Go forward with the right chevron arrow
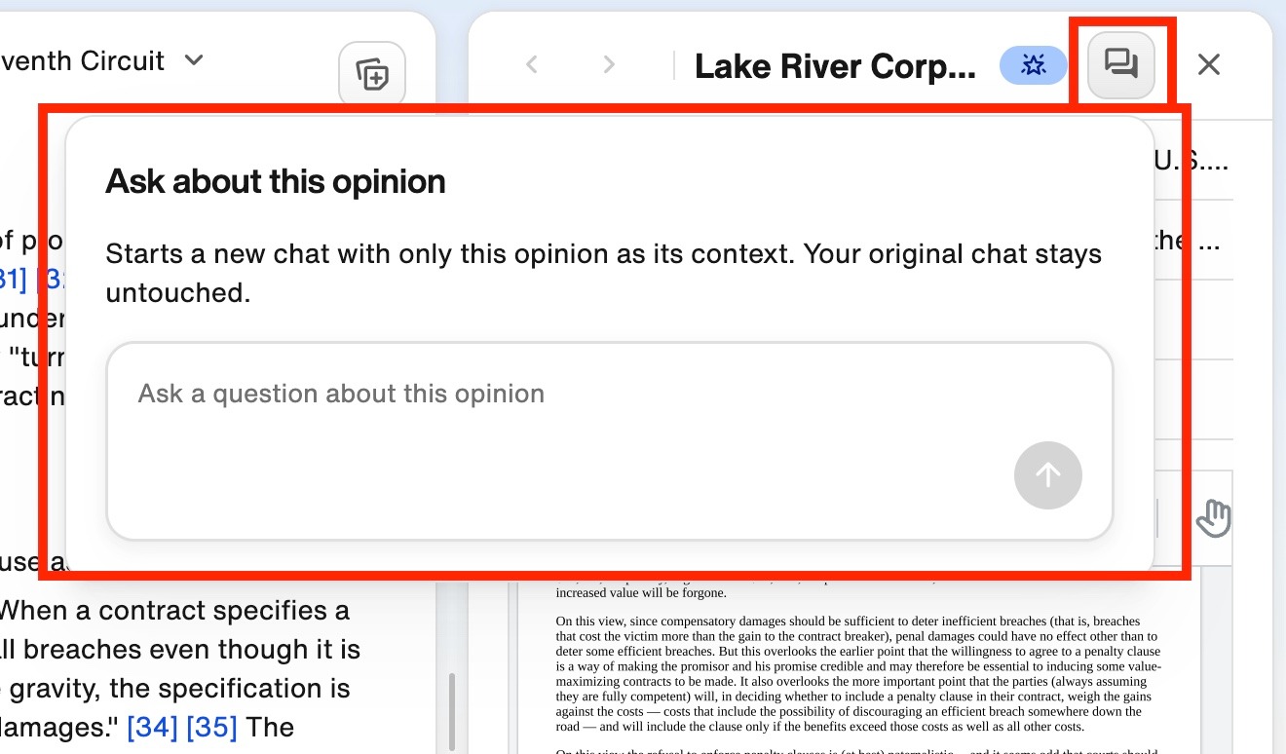The width and height of the screenshot is (1286, 754). point(609,65)
